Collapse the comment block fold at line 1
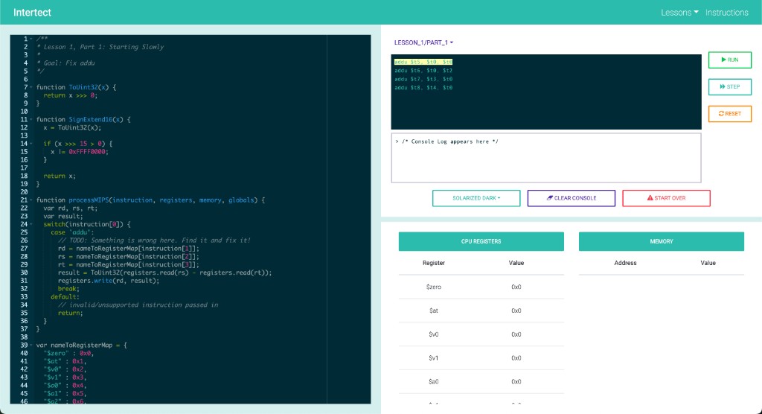 31,39
